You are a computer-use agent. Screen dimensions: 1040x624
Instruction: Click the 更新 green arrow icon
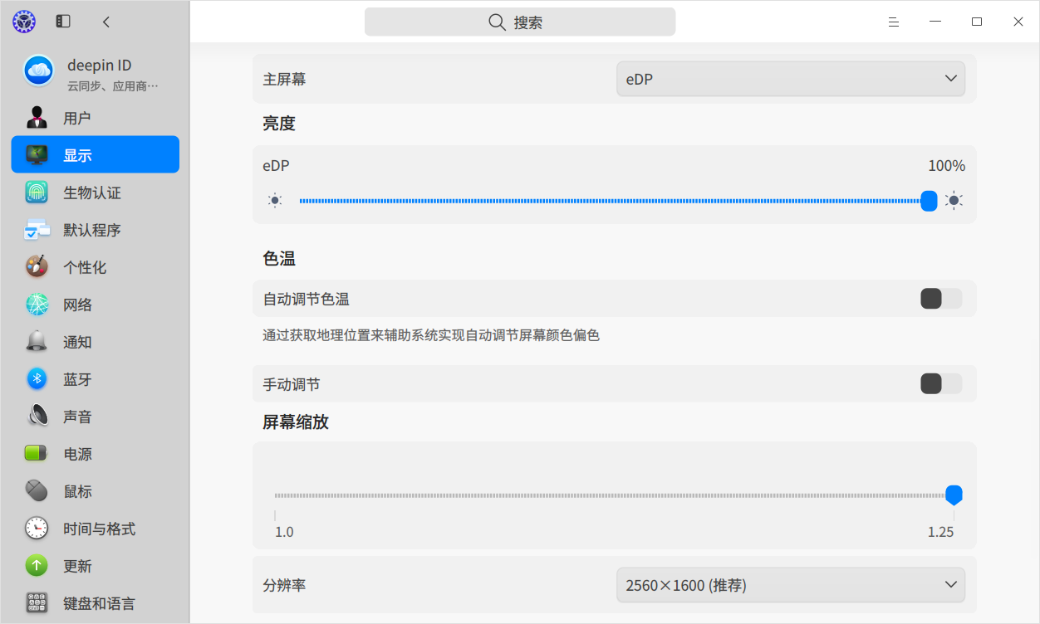(x=37, y=566)
